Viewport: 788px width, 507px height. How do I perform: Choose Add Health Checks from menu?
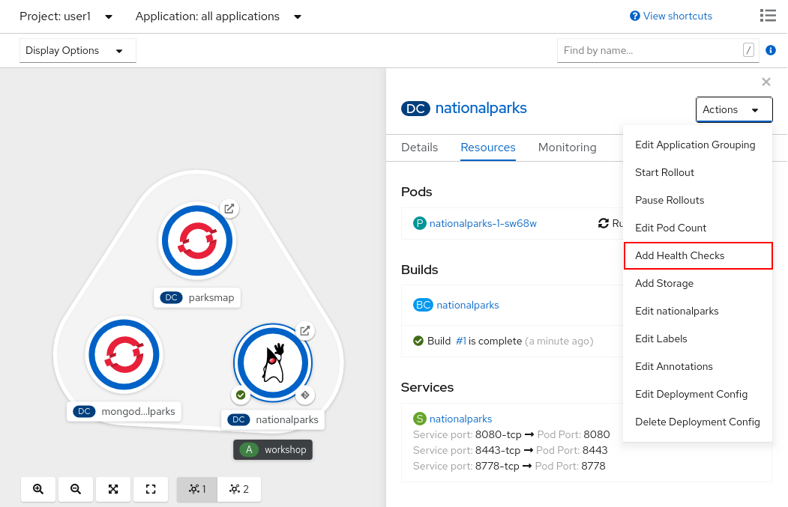coord(697,255)
